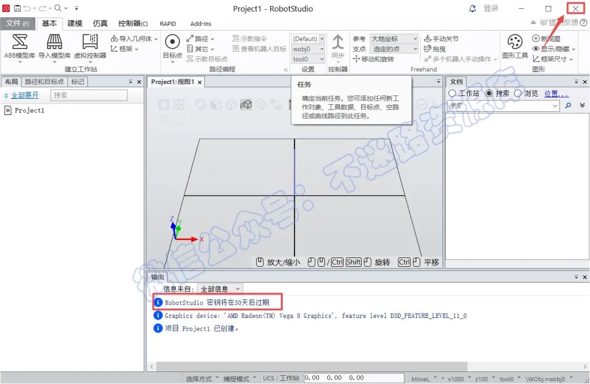Select the 浏览 radio button
Image resolution: width=590 pixels, height=384 pixels.
click(x=518, y=93)
